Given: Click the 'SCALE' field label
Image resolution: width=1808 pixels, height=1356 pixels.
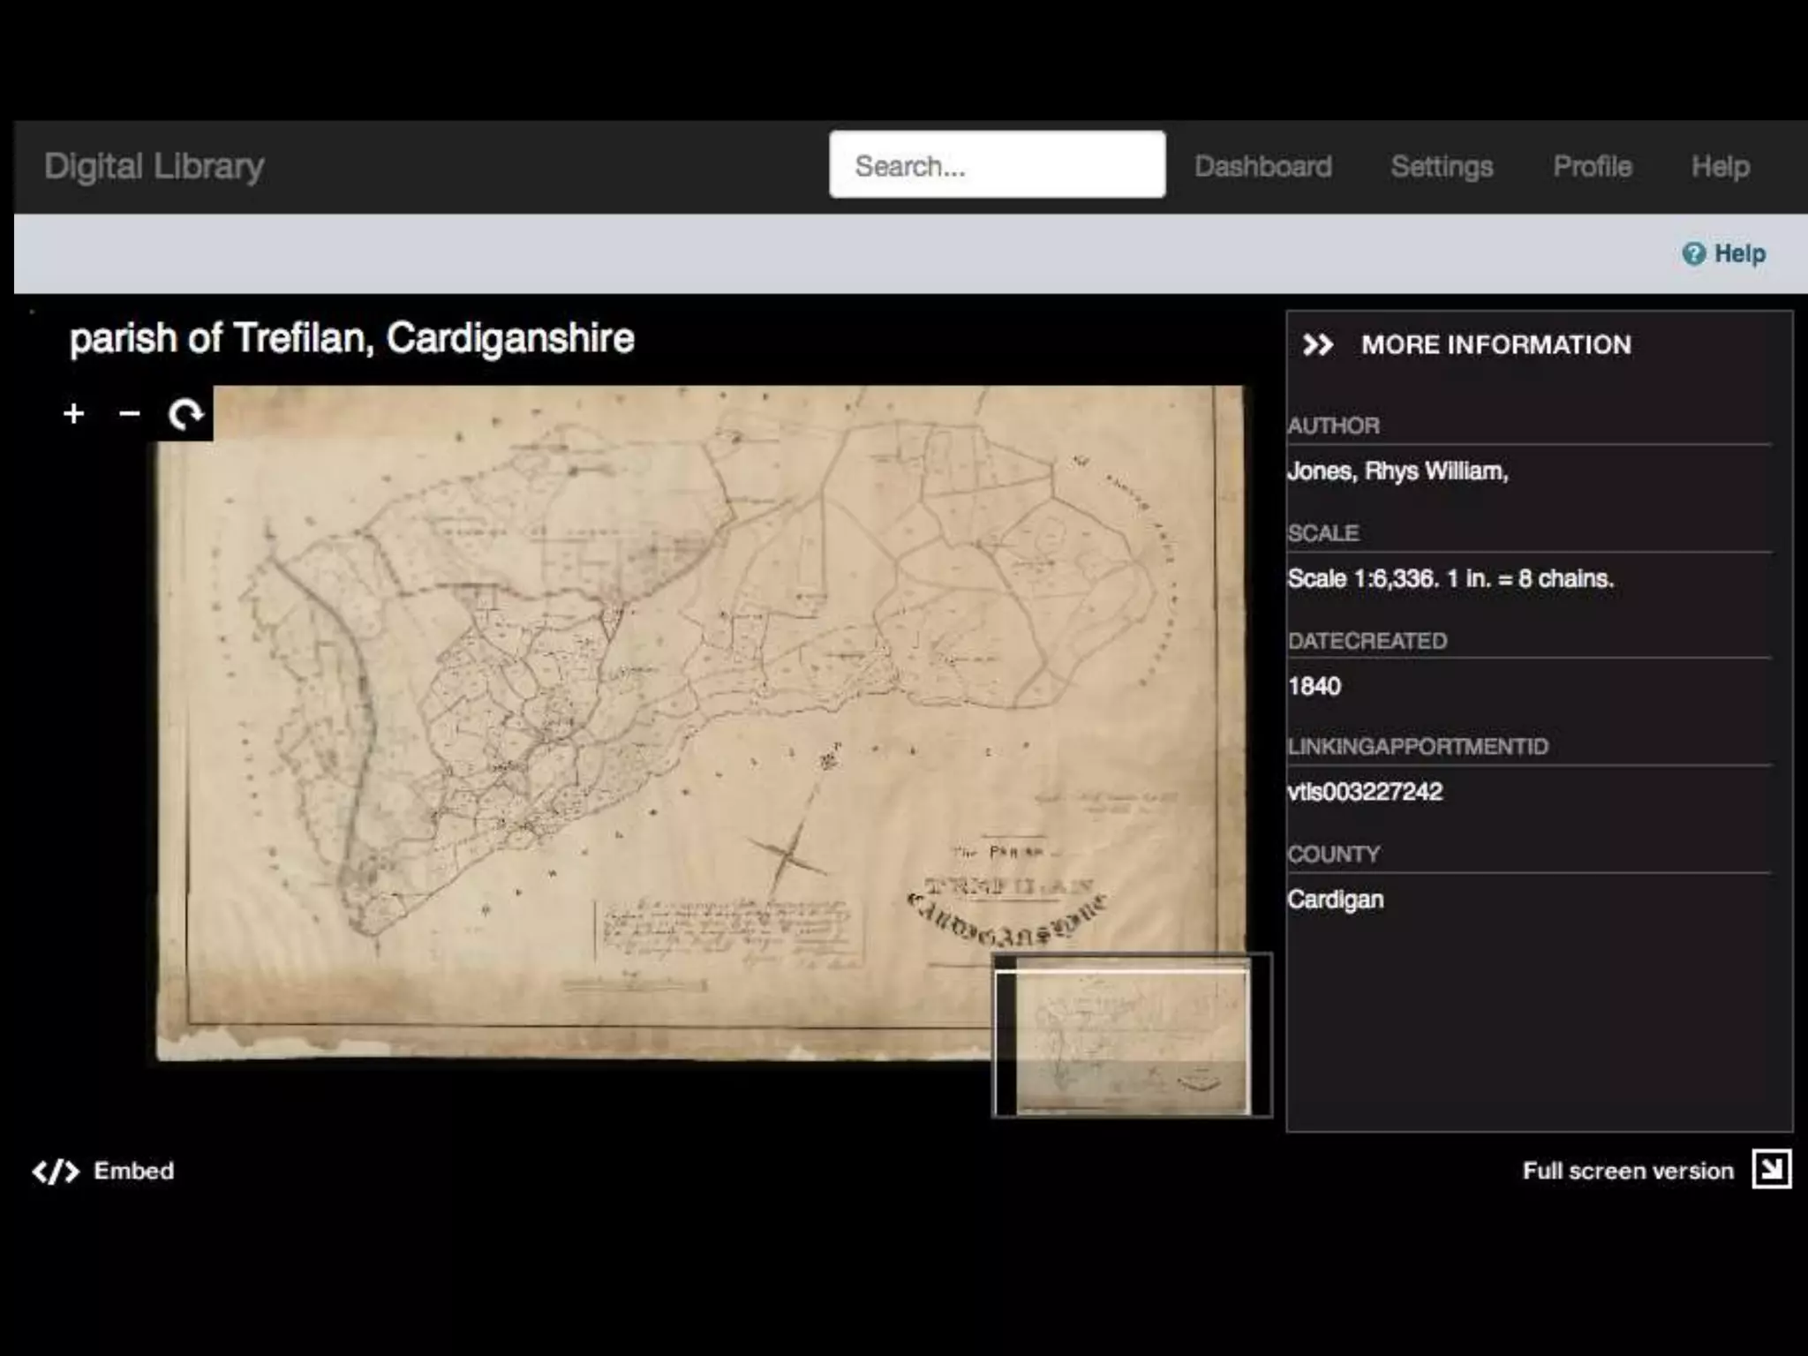Looking at the screenshot, I should coord(1322,533).
